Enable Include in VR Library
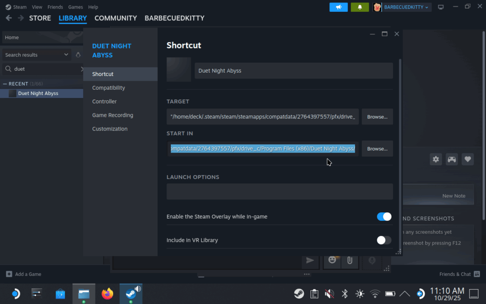The width and height of the screenshot is (486, 304). (x=383, y=240)
